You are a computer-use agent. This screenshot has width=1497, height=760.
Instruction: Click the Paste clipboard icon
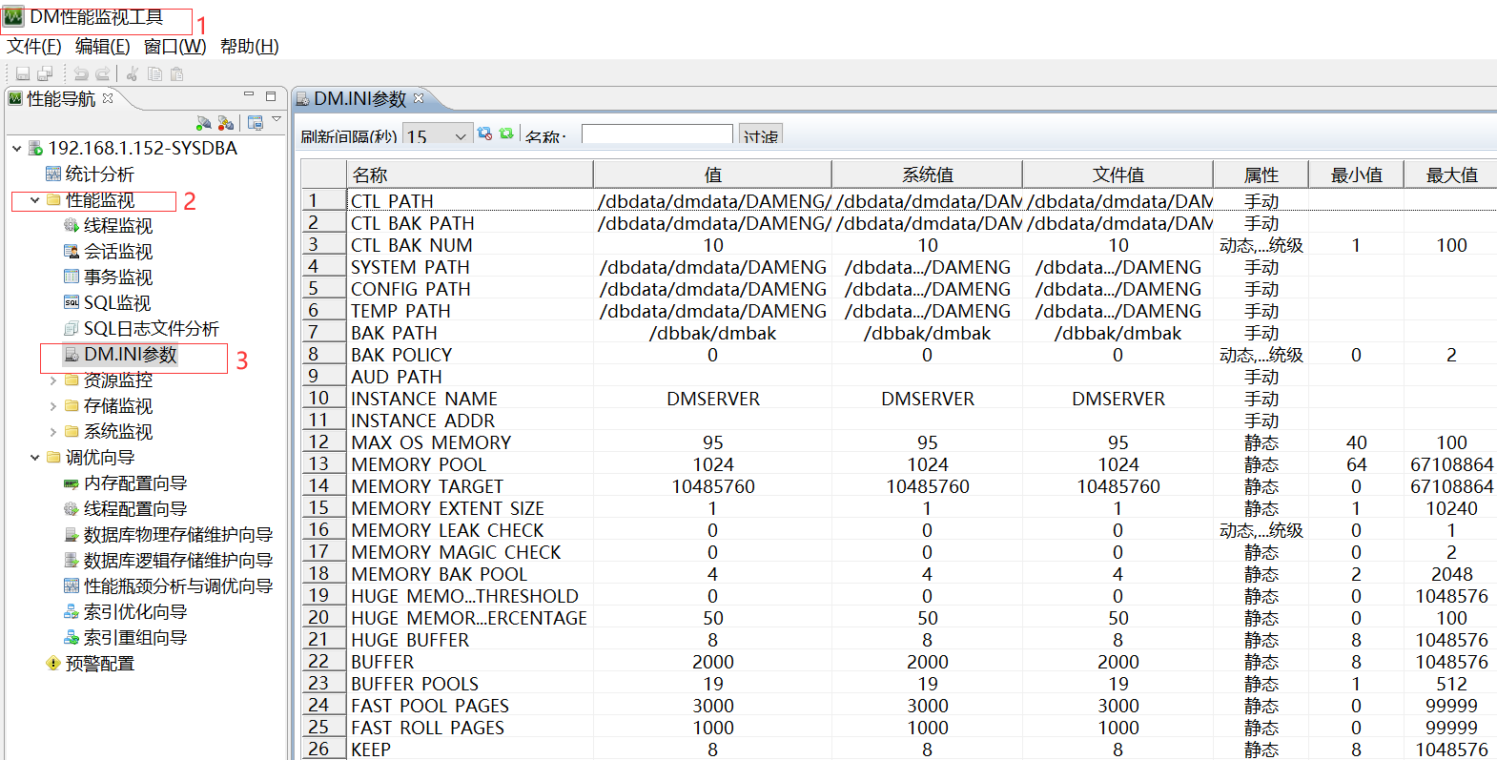pos(176,73)
